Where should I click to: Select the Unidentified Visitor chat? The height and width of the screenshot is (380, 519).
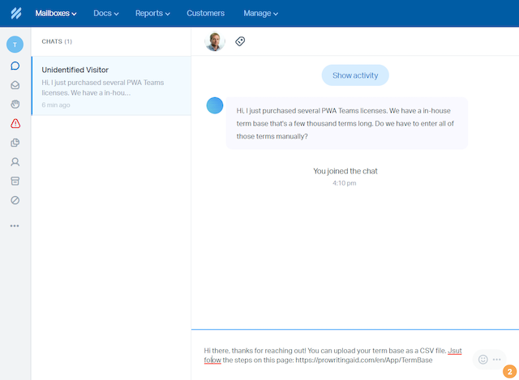pyautogui.click(x=111, y=86)
